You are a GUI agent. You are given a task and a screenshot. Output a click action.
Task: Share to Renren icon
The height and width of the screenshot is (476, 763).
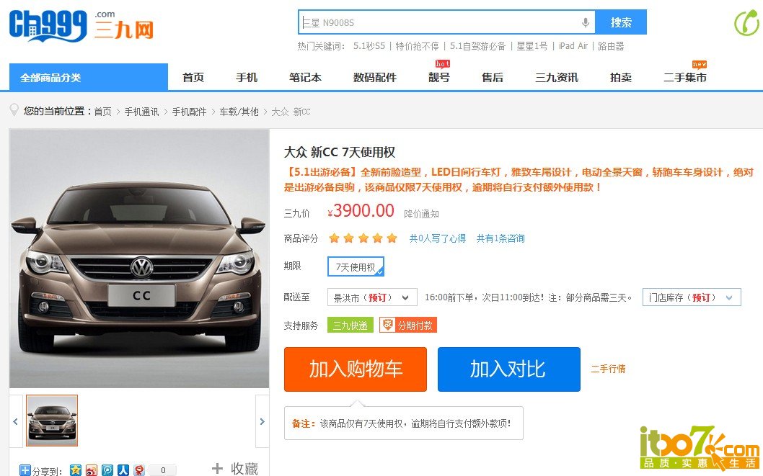123,470
